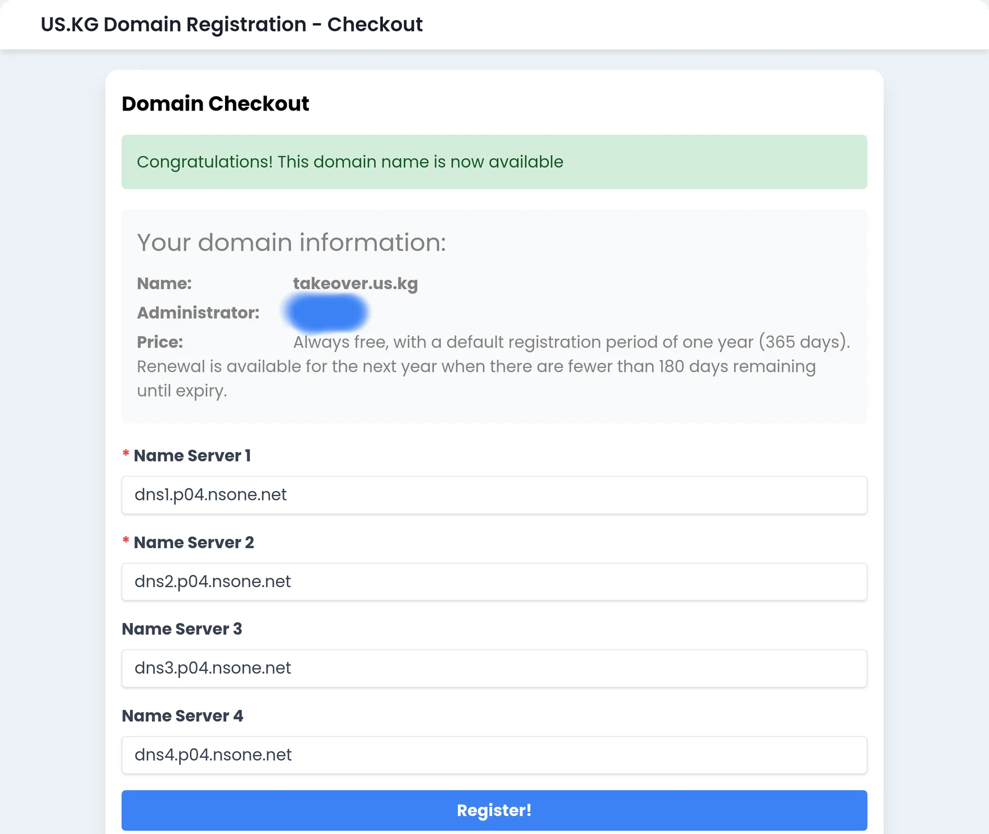
Task: Click the Domain Checkout heading
Action: [215, 104]
